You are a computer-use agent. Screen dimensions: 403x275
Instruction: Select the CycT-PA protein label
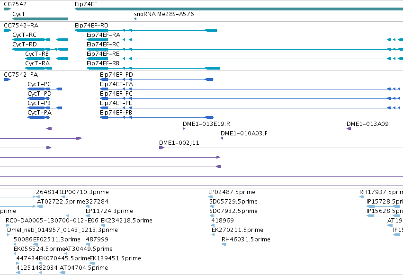[39, 113]
